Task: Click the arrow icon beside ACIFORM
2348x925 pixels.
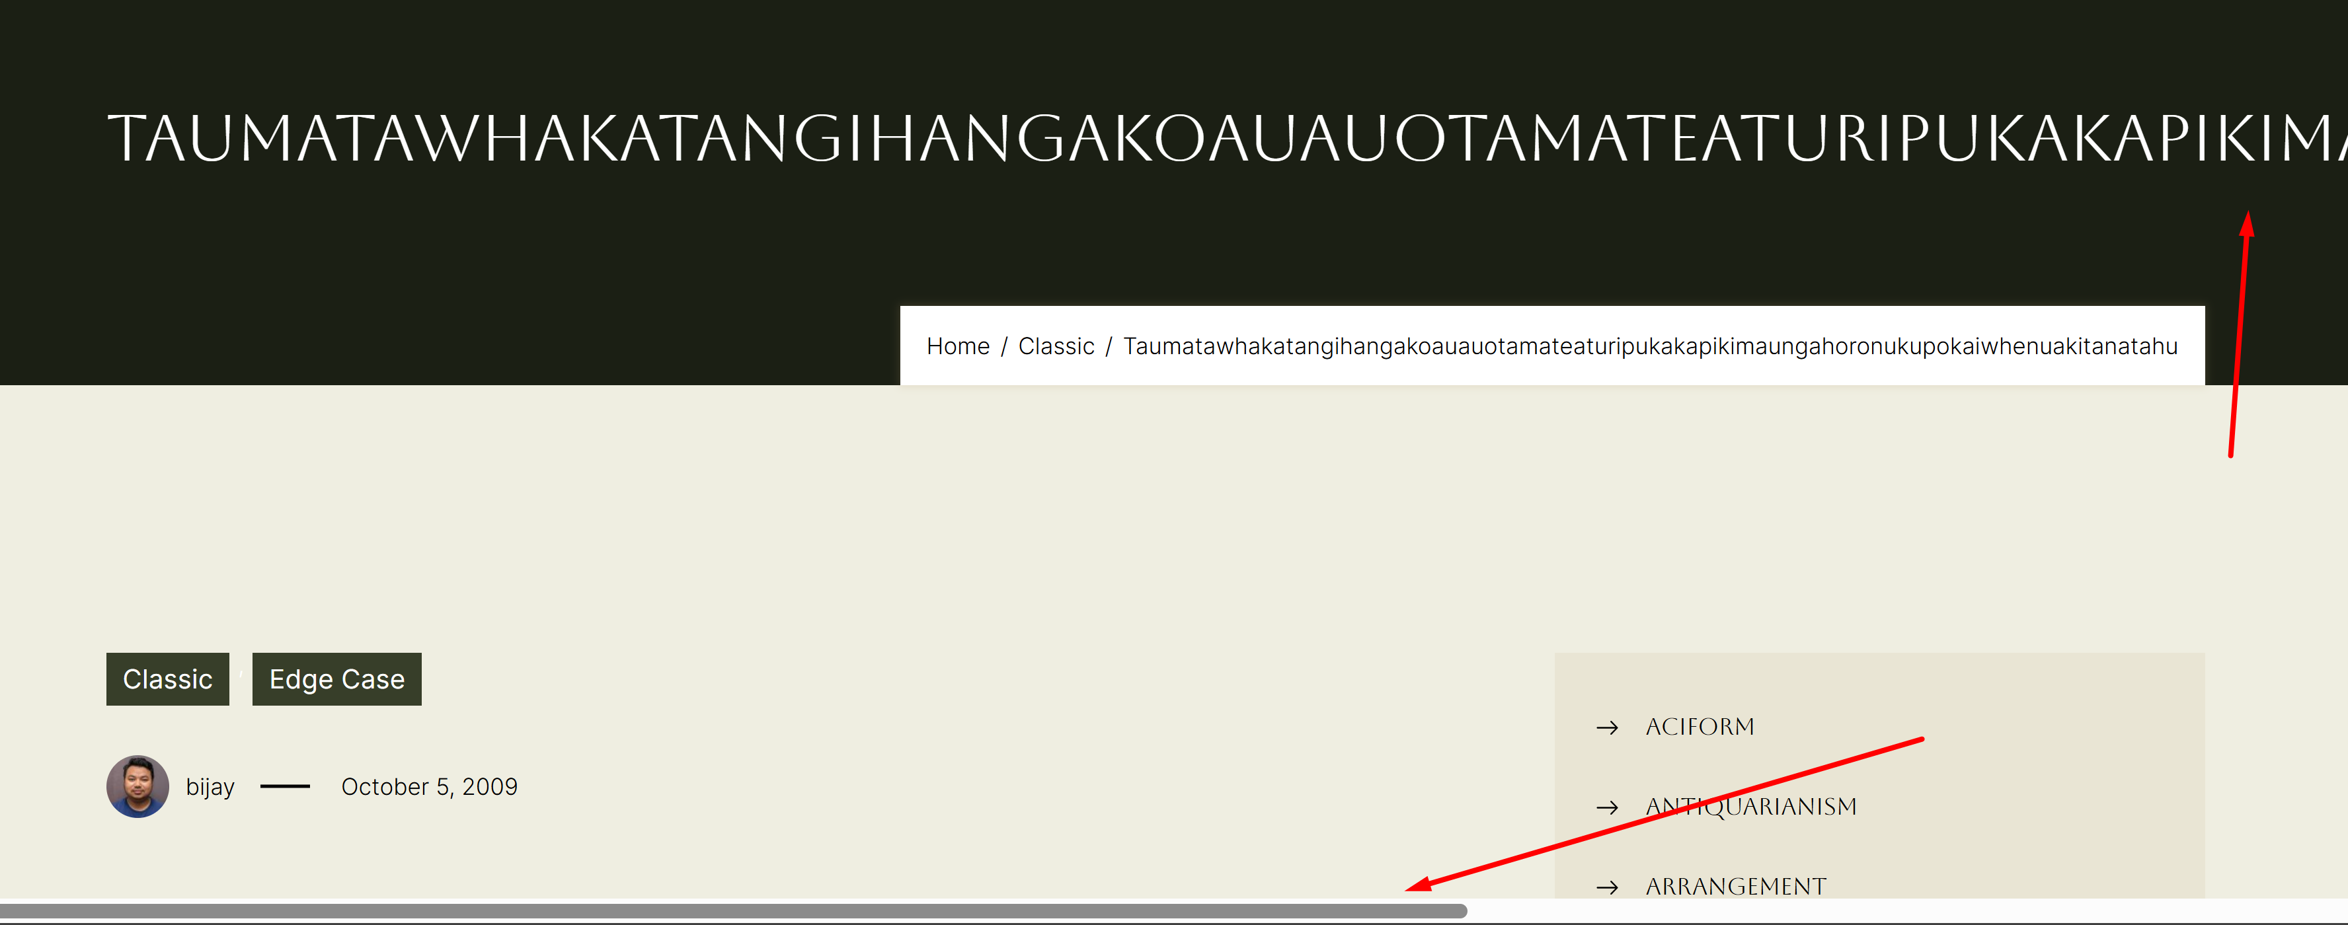Action: pyautogui.click(x=1607, y=727)
